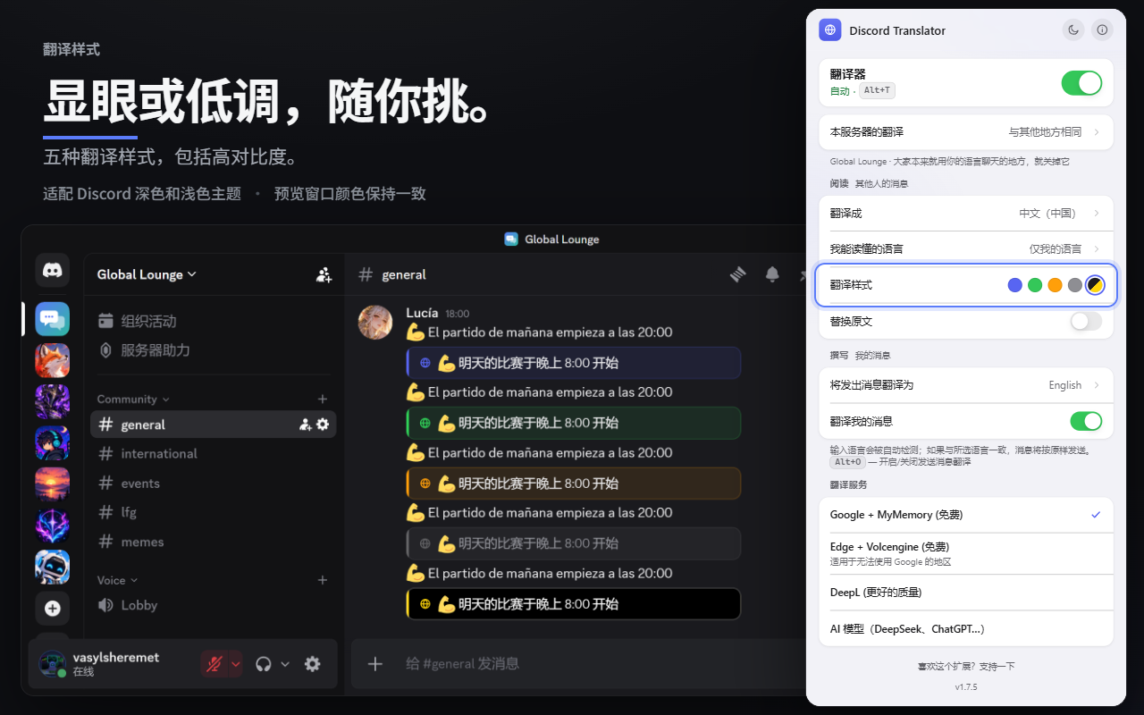Open threads icon in channel header
Viewport: 1144px width, 715px height.
pos(738,274)
